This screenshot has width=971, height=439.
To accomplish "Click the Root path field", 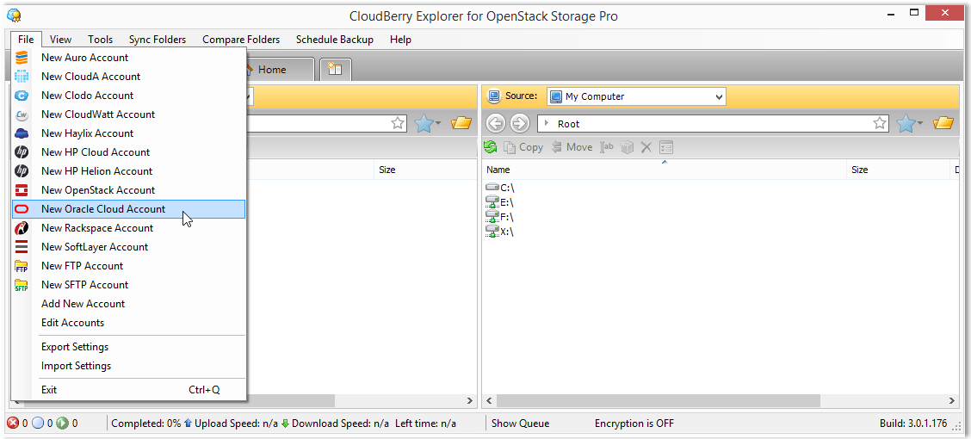I will coord(714,124).
